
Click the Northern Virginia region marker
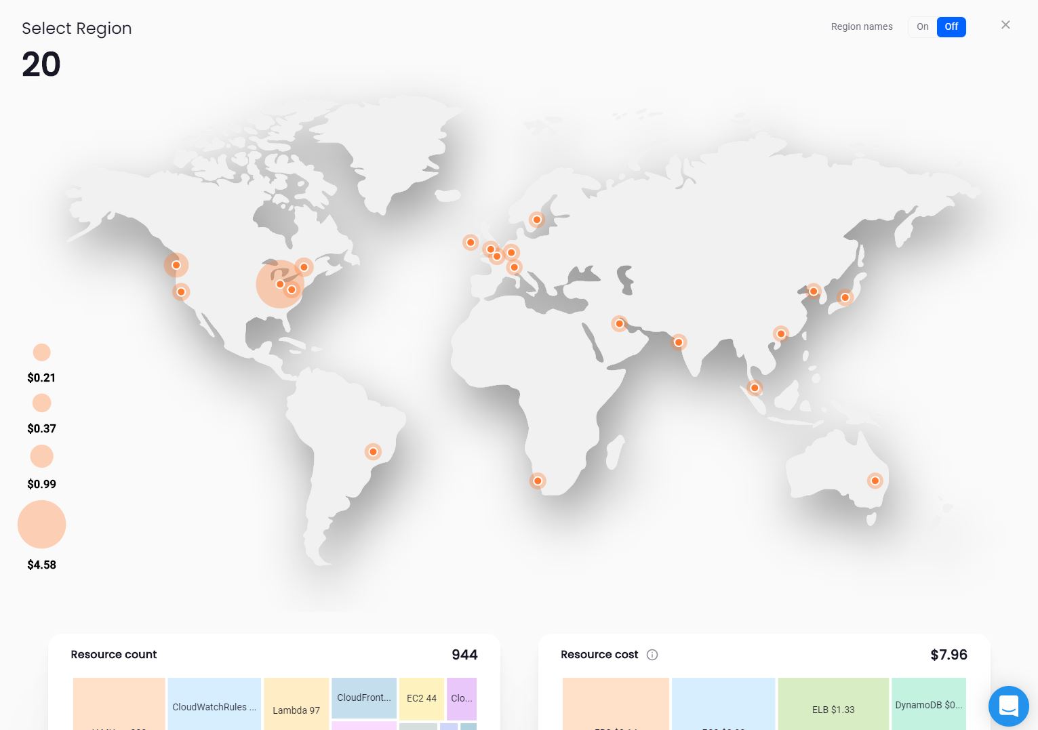pos(292,290)
